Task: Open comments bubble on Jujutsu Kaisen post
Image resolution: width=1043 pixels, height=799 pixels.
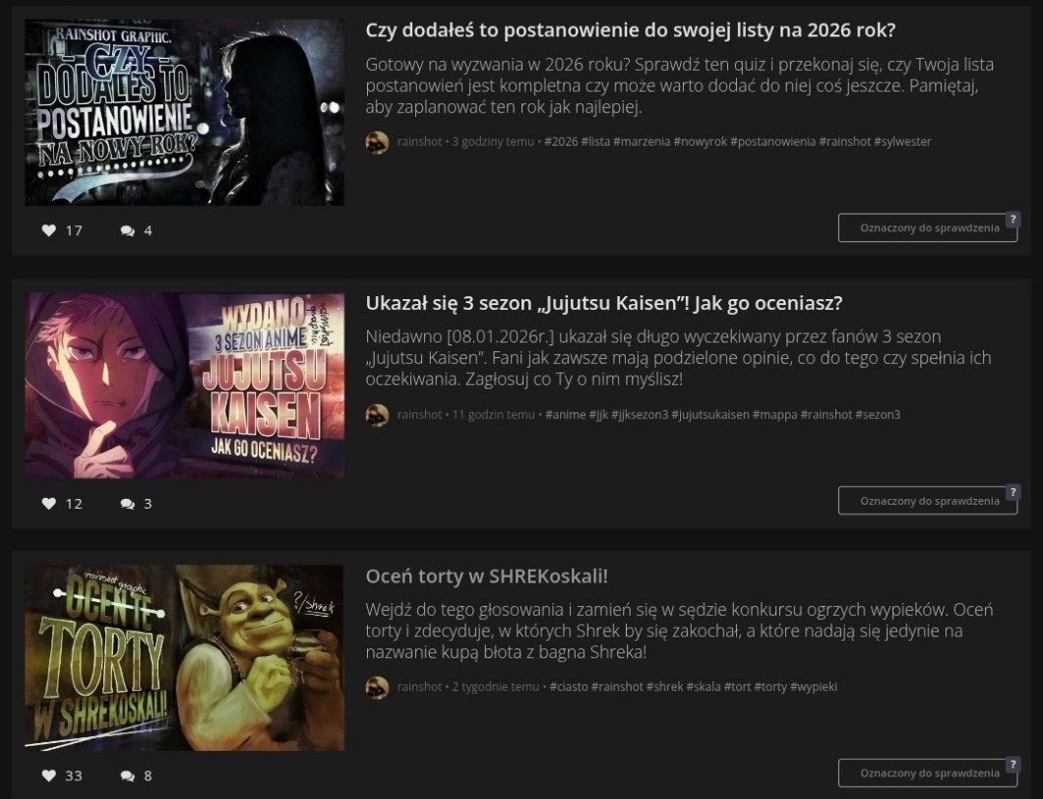Action: 128,504
